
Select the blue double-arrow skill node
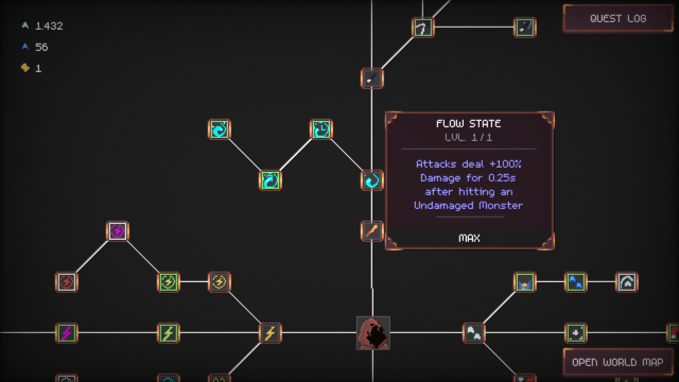576,282
